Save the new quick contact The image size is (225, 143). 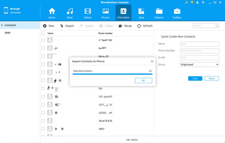pos(195,78)
